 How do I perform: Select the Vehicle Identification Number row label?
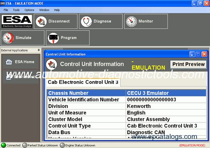pyautogui.click(x=86, y=99)
